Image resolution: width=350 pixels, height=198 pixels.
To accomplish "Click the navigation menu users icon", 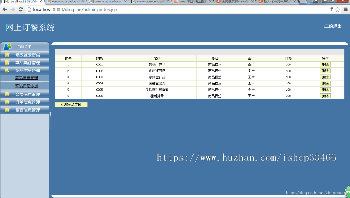I will click(x=8, y=46).
